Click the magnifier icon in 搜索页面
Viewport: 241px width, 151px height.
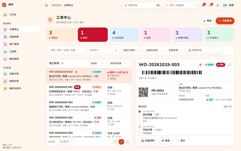[x=126, y=5]
